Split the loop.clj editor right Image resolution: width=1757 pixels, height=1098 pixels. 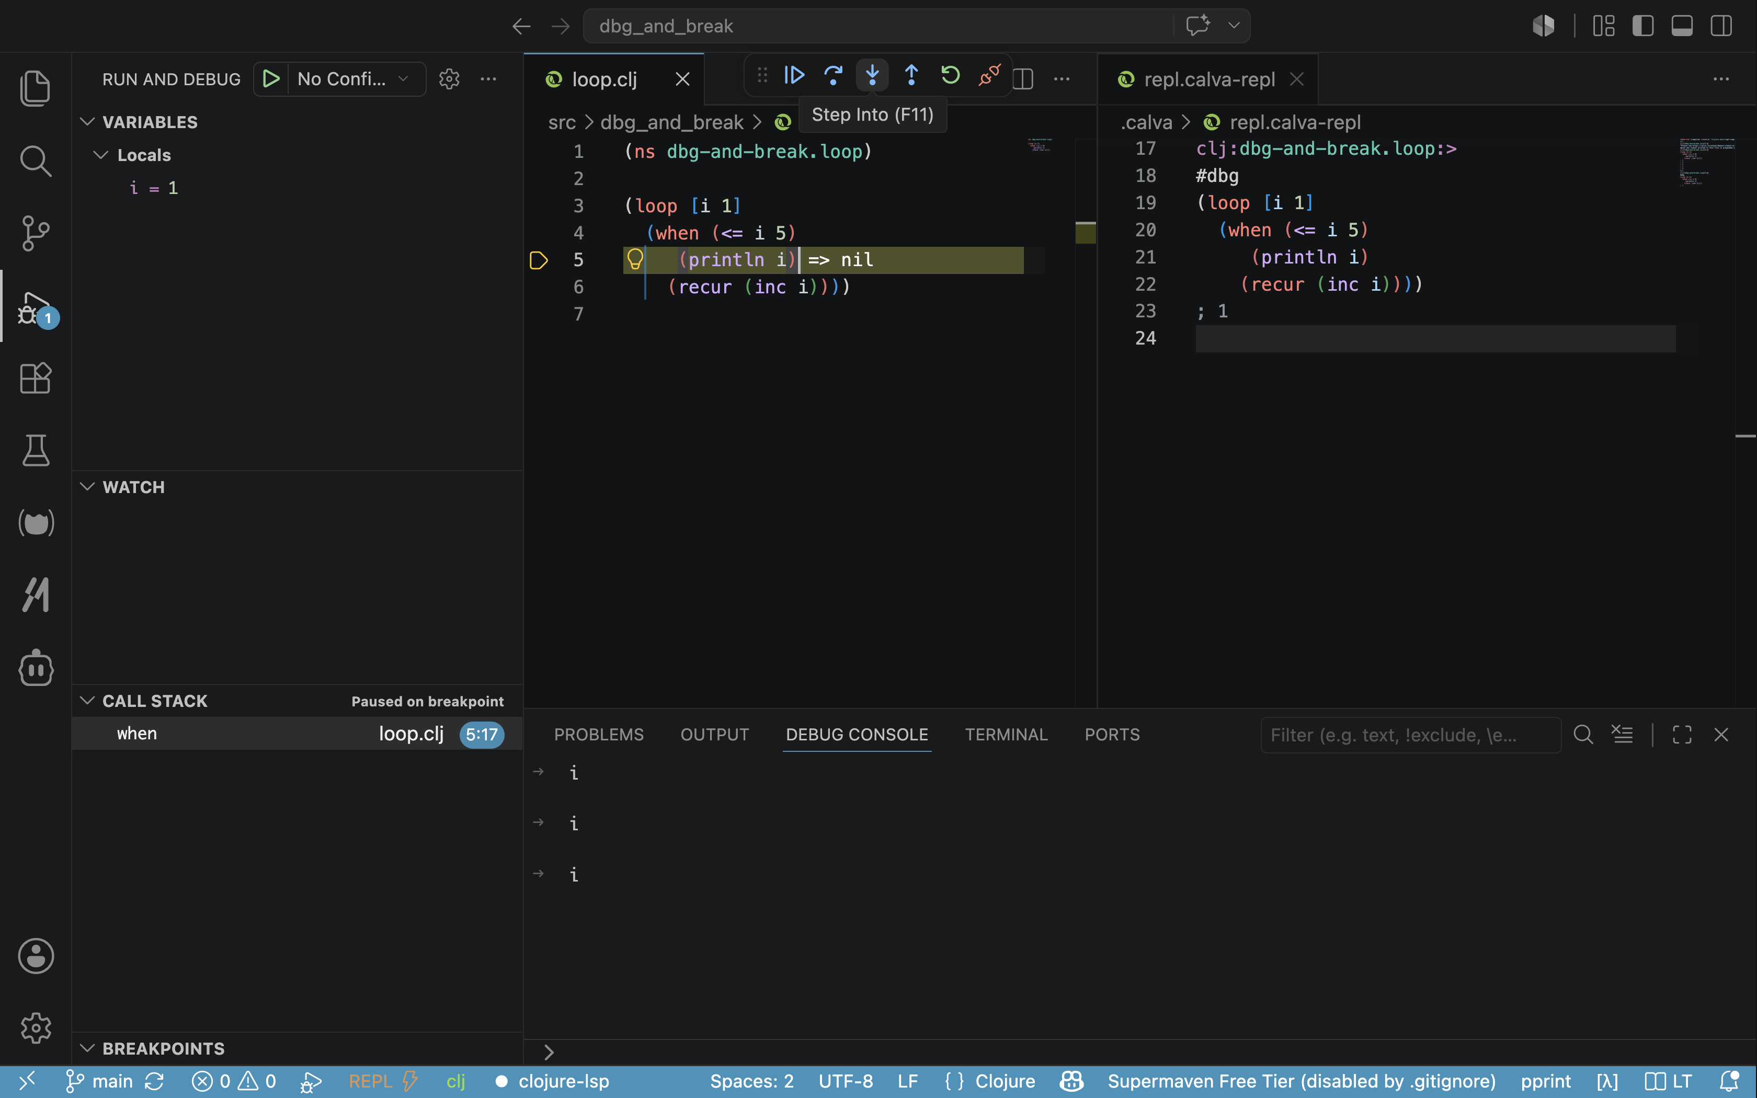coord(1023,78)
